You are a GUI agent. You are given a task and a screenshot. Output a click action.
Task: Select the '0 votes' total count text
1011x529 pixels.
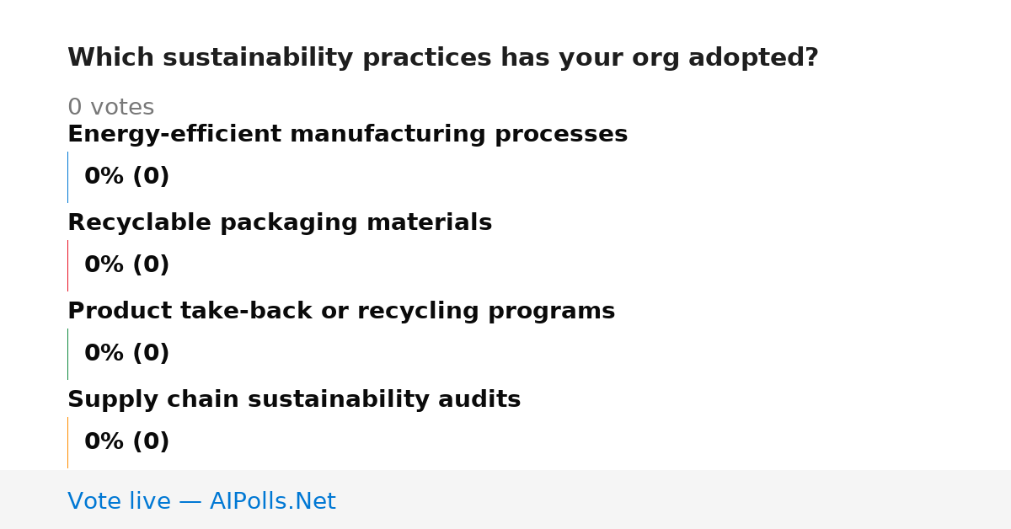tap(110, 108)
